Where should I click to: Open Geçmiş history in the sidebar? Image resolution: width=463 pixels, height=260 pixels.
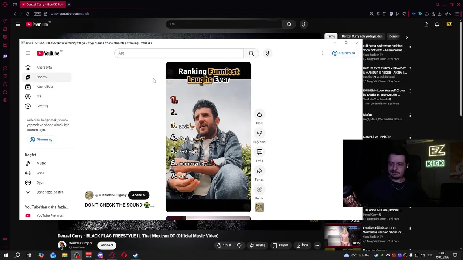point(47,106)
